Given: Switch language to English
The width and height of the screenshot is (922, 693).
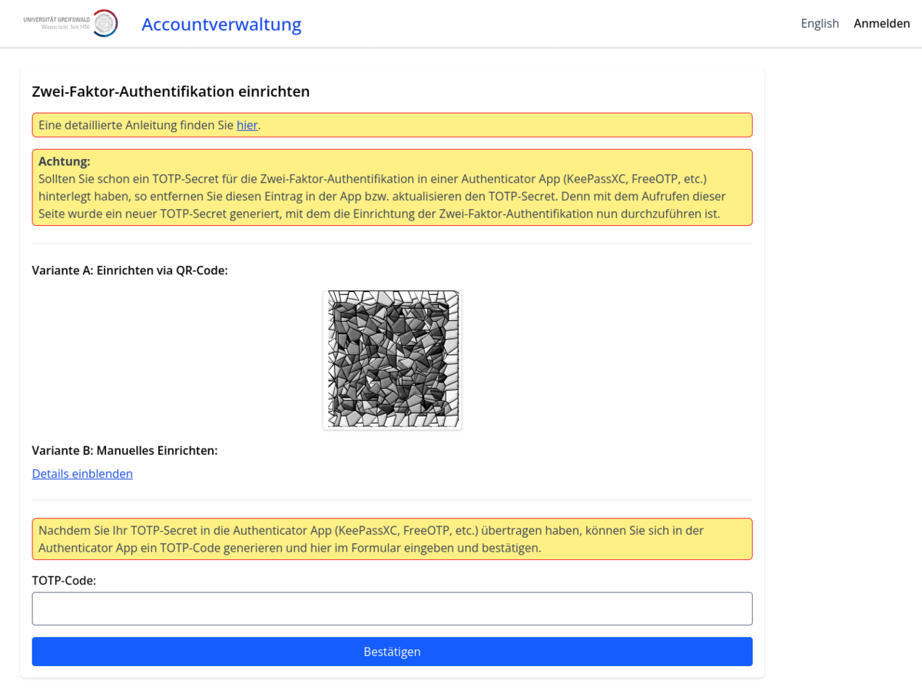Looking at the screenshot, I should 820,23.
